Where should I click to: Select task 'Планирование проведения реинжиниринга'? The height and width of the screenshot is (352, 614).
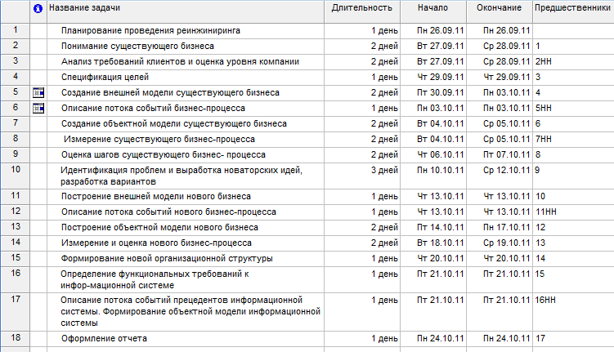coord(150,30)
